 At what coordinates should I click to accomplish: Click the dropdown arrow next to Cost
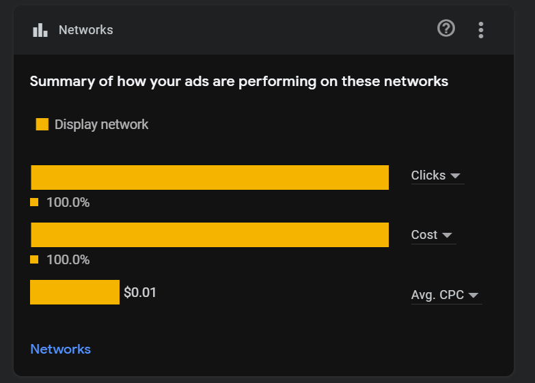click(447, 235)
